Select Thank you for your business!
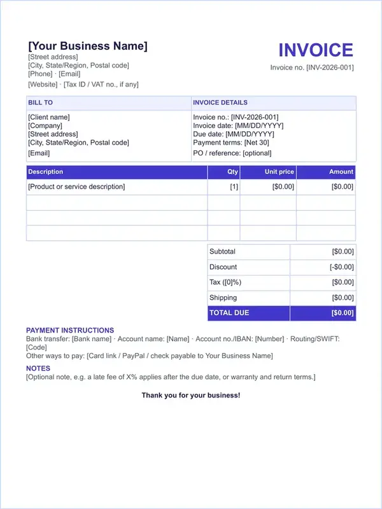382x509 pixels. click(x=191, y=396)
